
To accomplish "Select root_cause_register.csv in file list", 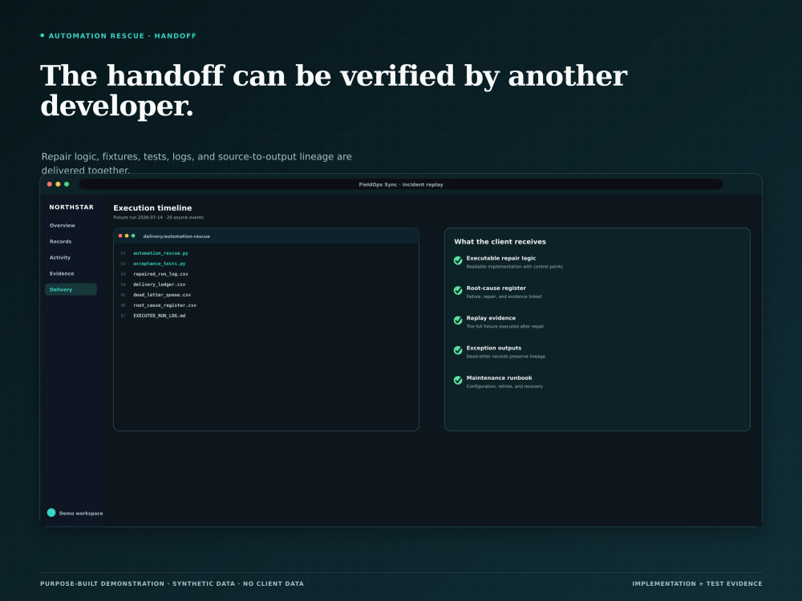I will click(164, 305).
